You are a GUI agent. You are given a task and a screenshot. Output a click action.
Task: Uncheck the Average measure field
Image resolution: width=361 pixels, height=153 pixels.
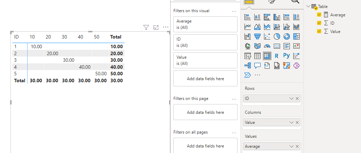pos(319,15)
